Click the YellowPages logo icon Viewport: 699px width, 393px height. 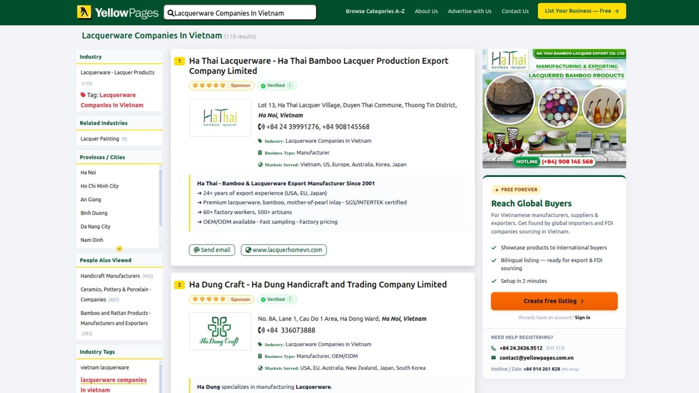coord(84,12)
